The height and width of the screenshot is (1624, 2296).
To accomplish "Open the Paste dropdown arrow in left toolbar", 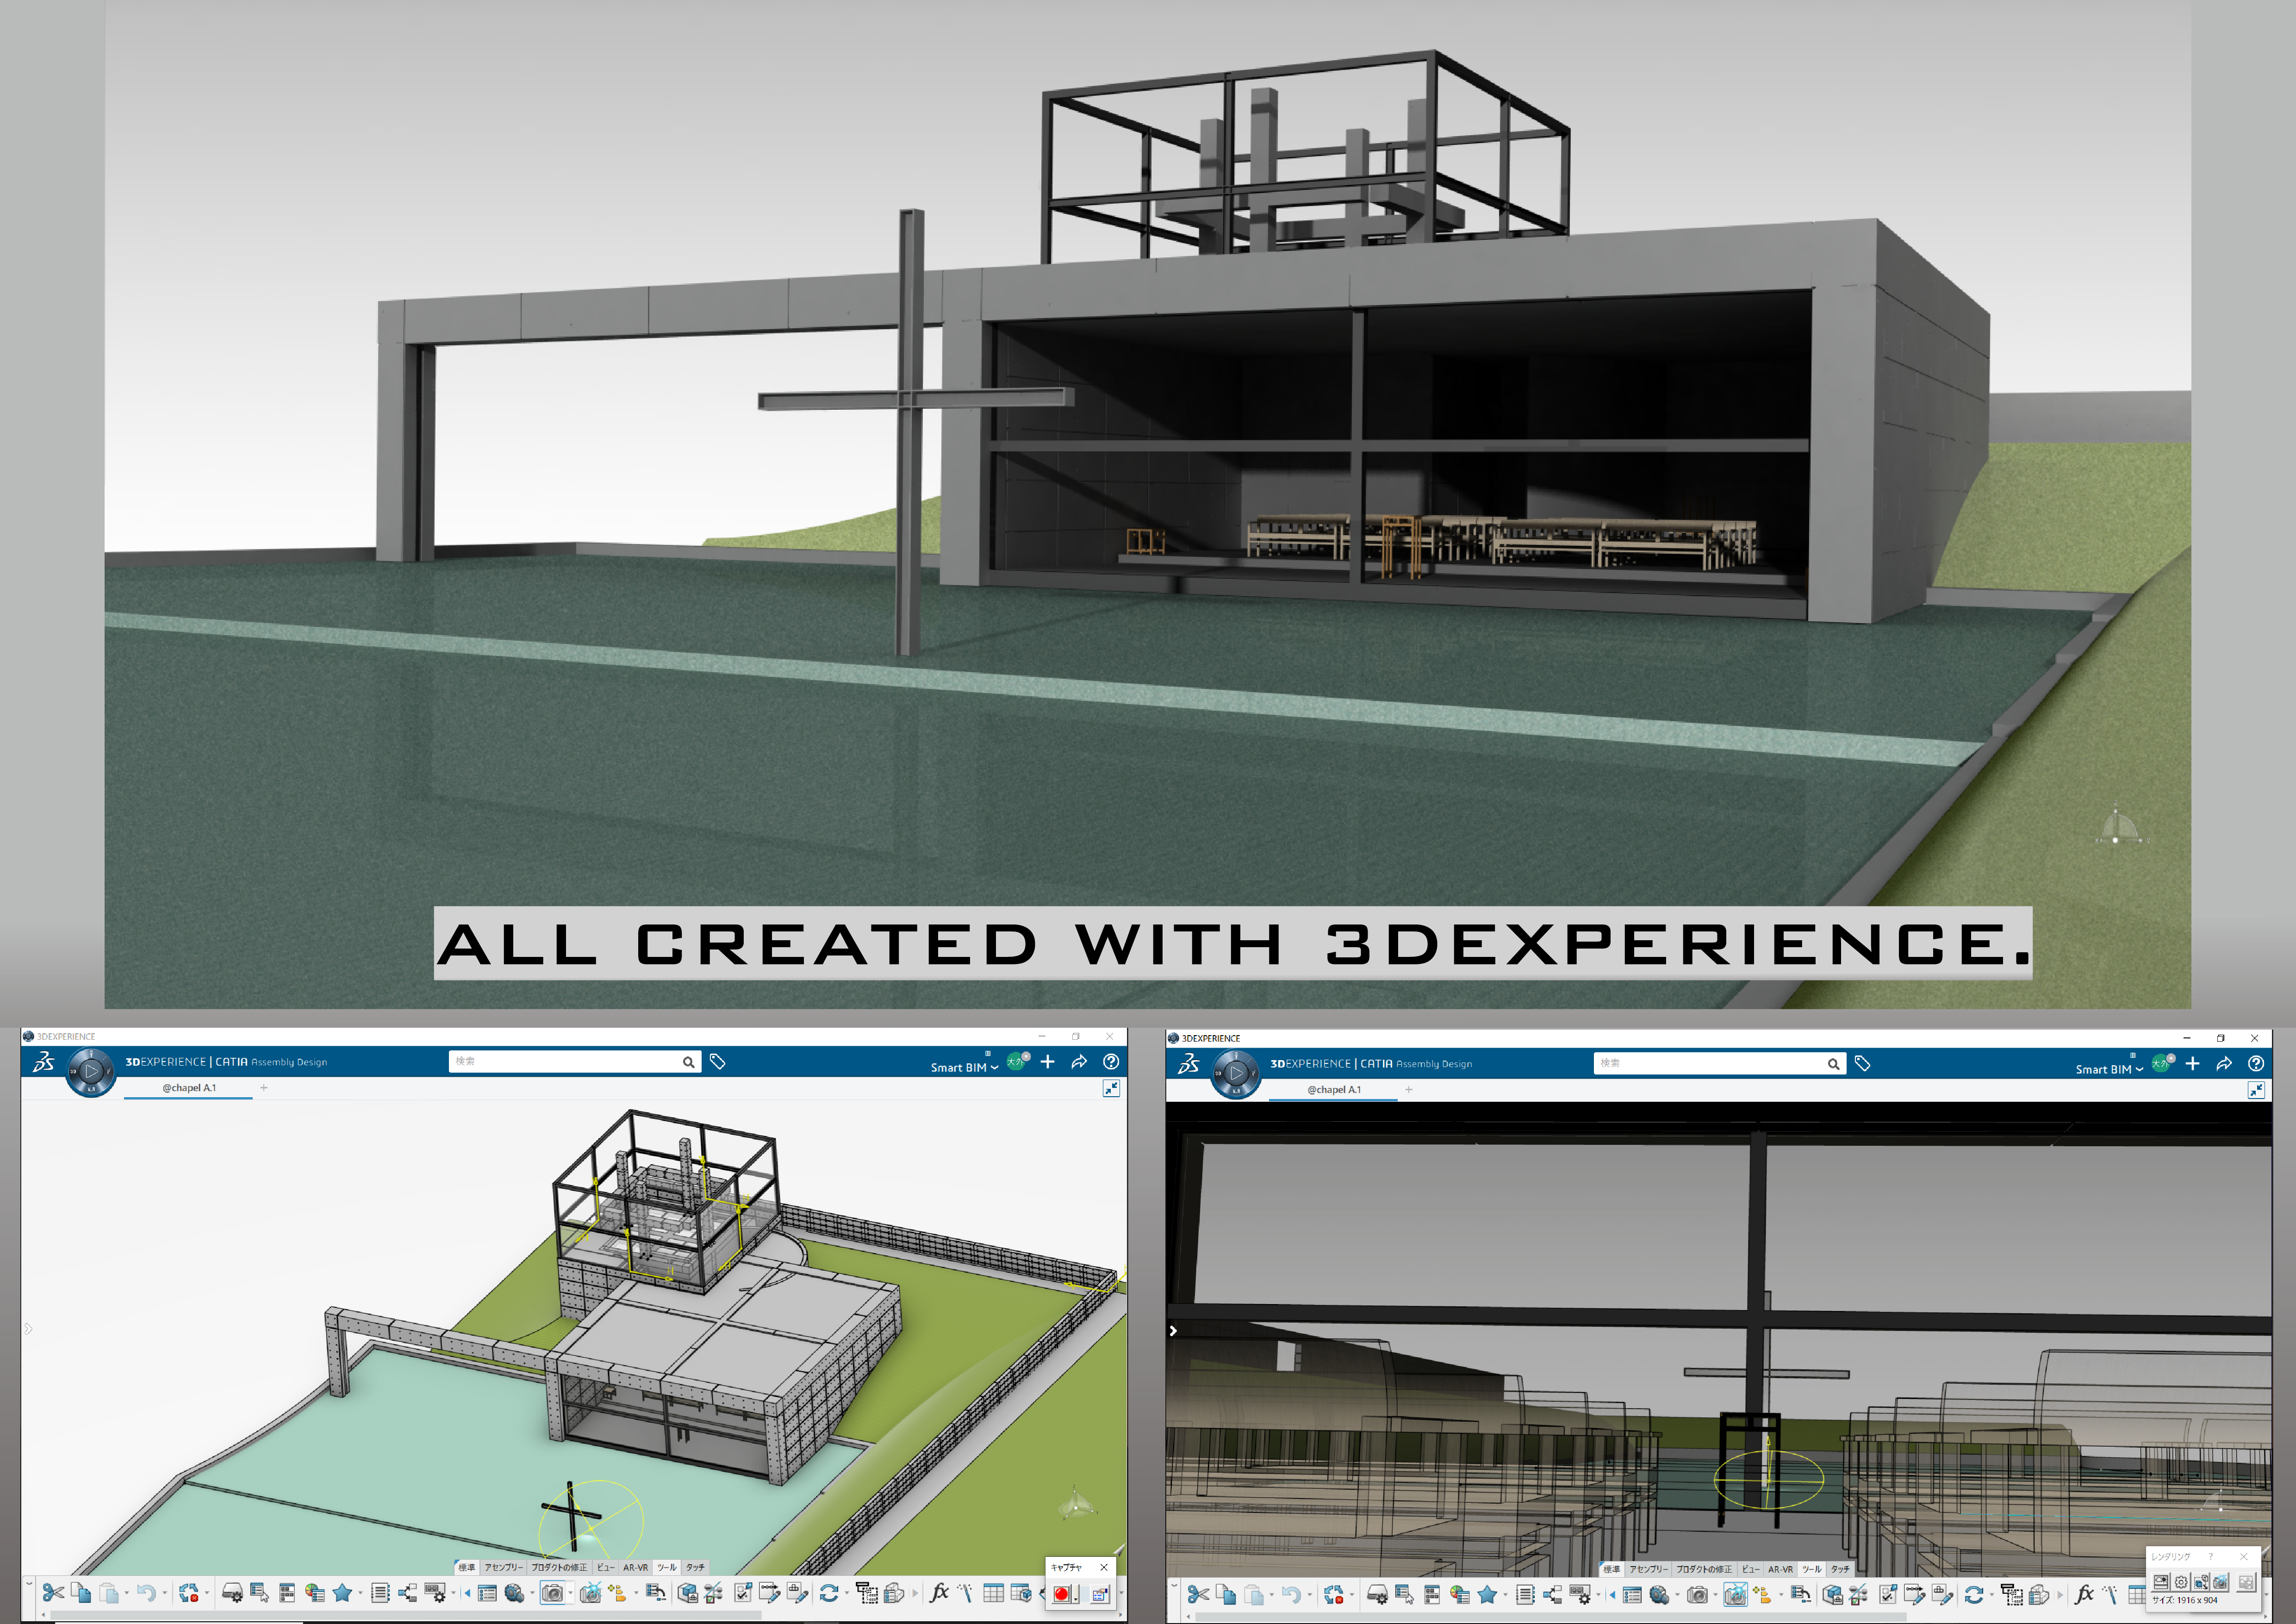I will point(126,1594).
